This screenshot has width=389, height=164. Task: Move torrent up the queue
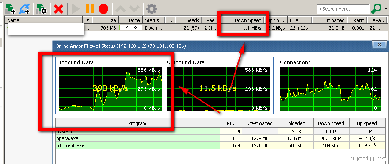point(120,9)
